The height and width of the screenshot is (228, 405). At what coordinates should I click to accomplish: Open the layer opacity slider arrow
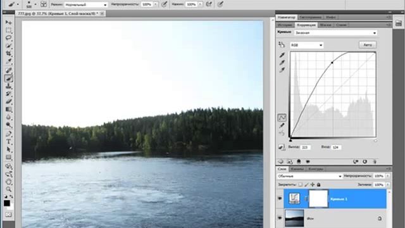(x=387, y=176)
